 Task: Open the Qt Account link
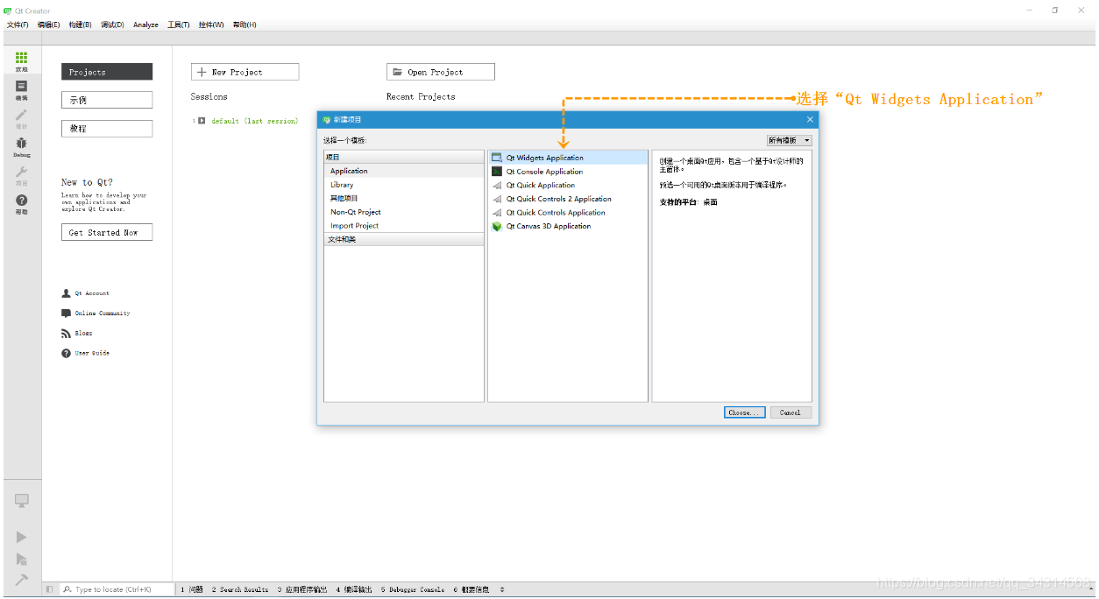(x=92, y=293)
